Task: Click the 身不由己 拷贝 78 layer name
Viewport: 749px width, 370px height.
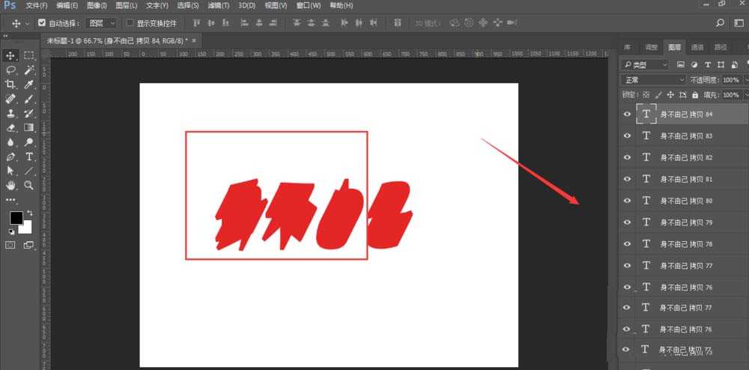Action: coord(685,244)
